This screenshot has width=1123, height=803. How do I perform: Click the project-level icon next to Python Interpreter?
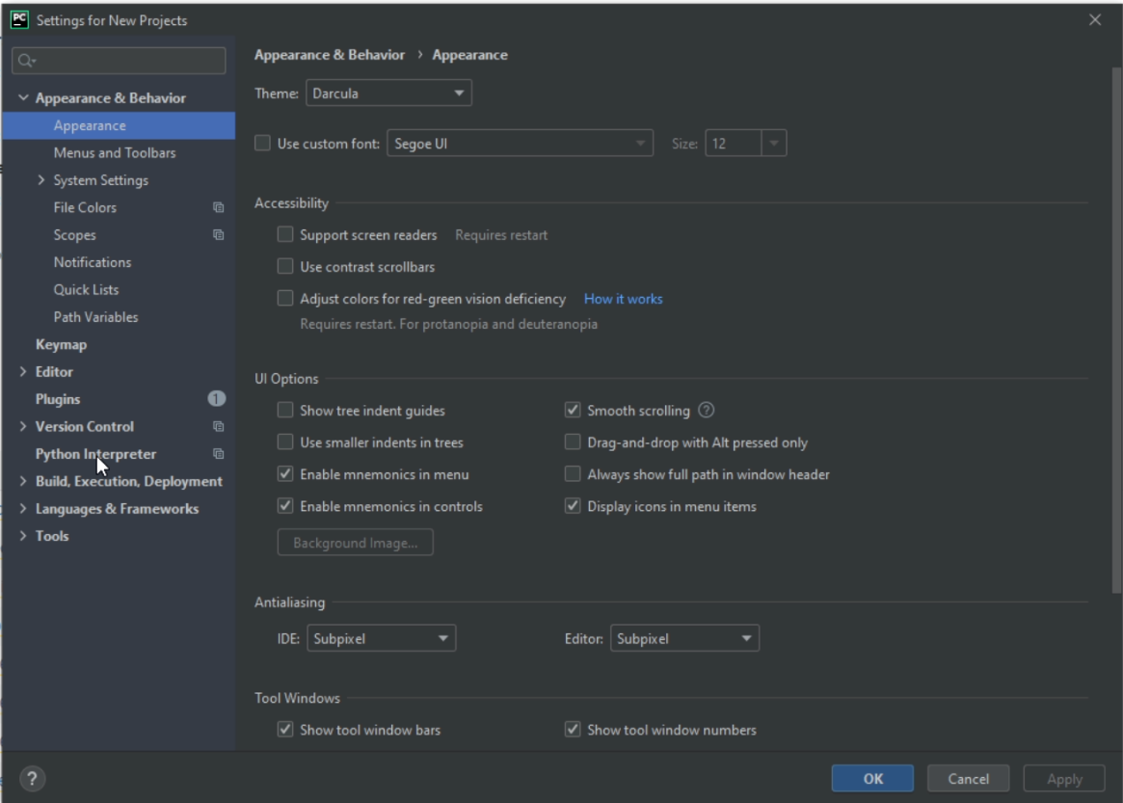point(219,454)
